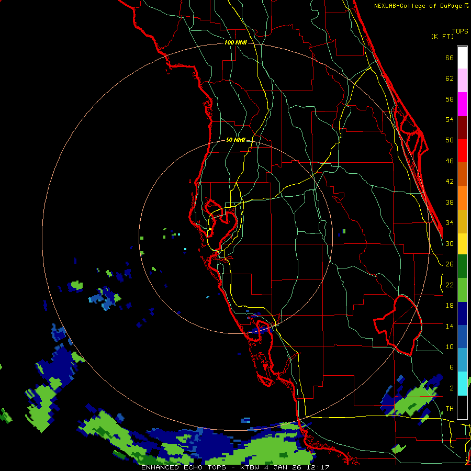The image size is (471, 471).
Task: Select the dark green legend band
Action: pyautogui.click(x=462, y=266)
